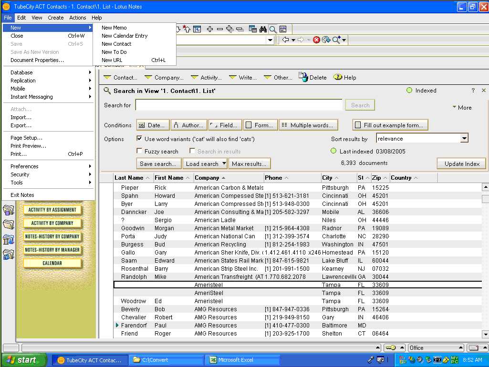Screen dimensions: 489x367
Task: Open the address bar dropdown arrow
Action: tap(270, 40)
